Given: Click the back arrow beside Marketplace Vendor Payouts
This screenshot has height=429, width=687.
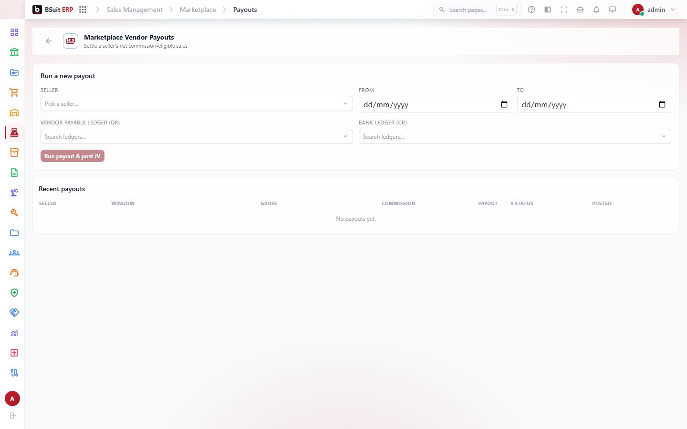Looking at the screenshot, I should [x=49, y=41].
